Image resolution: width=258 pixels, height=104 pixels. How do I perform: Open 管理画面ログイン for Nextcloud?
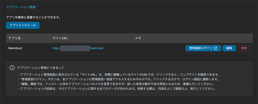(203, 48)
